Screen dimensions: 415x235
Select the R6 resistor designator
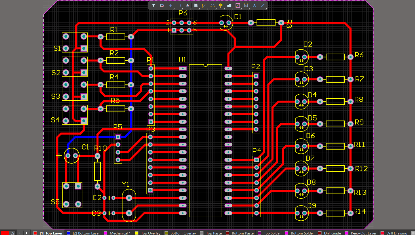(359, 55)
